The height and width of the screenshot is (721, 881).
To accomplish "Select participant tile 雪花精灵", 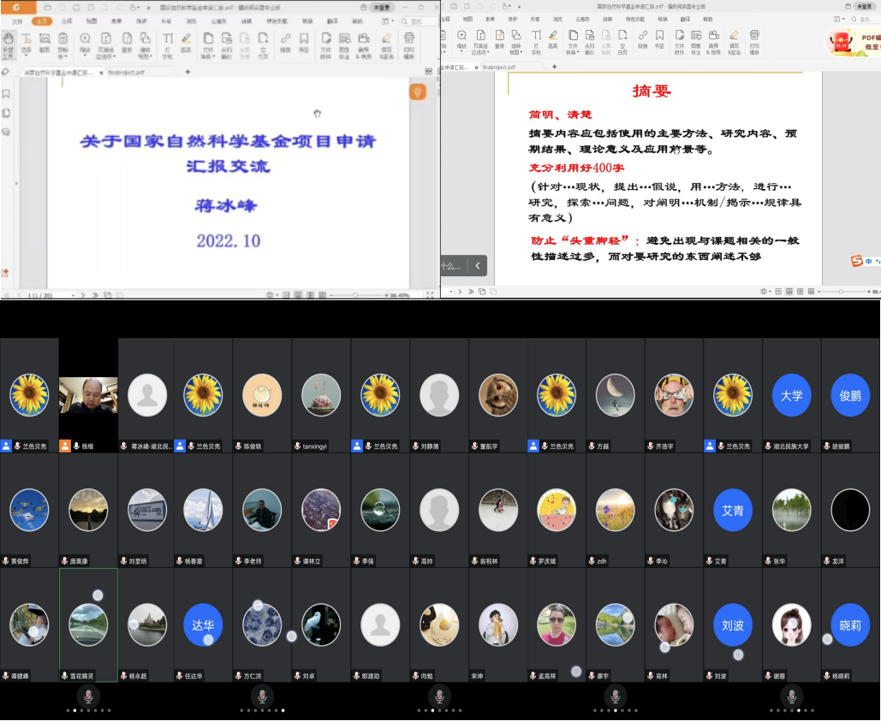I will point(88,624).
